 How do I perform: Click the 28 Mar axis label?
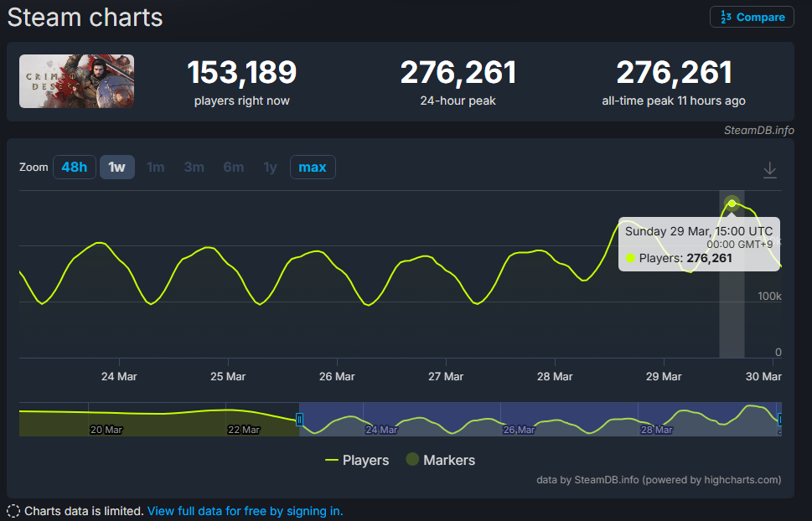(555, 376)
